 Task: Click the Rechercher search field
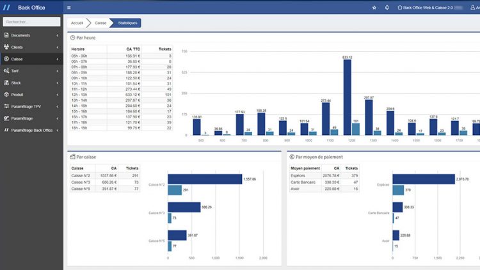pos(32,22)
